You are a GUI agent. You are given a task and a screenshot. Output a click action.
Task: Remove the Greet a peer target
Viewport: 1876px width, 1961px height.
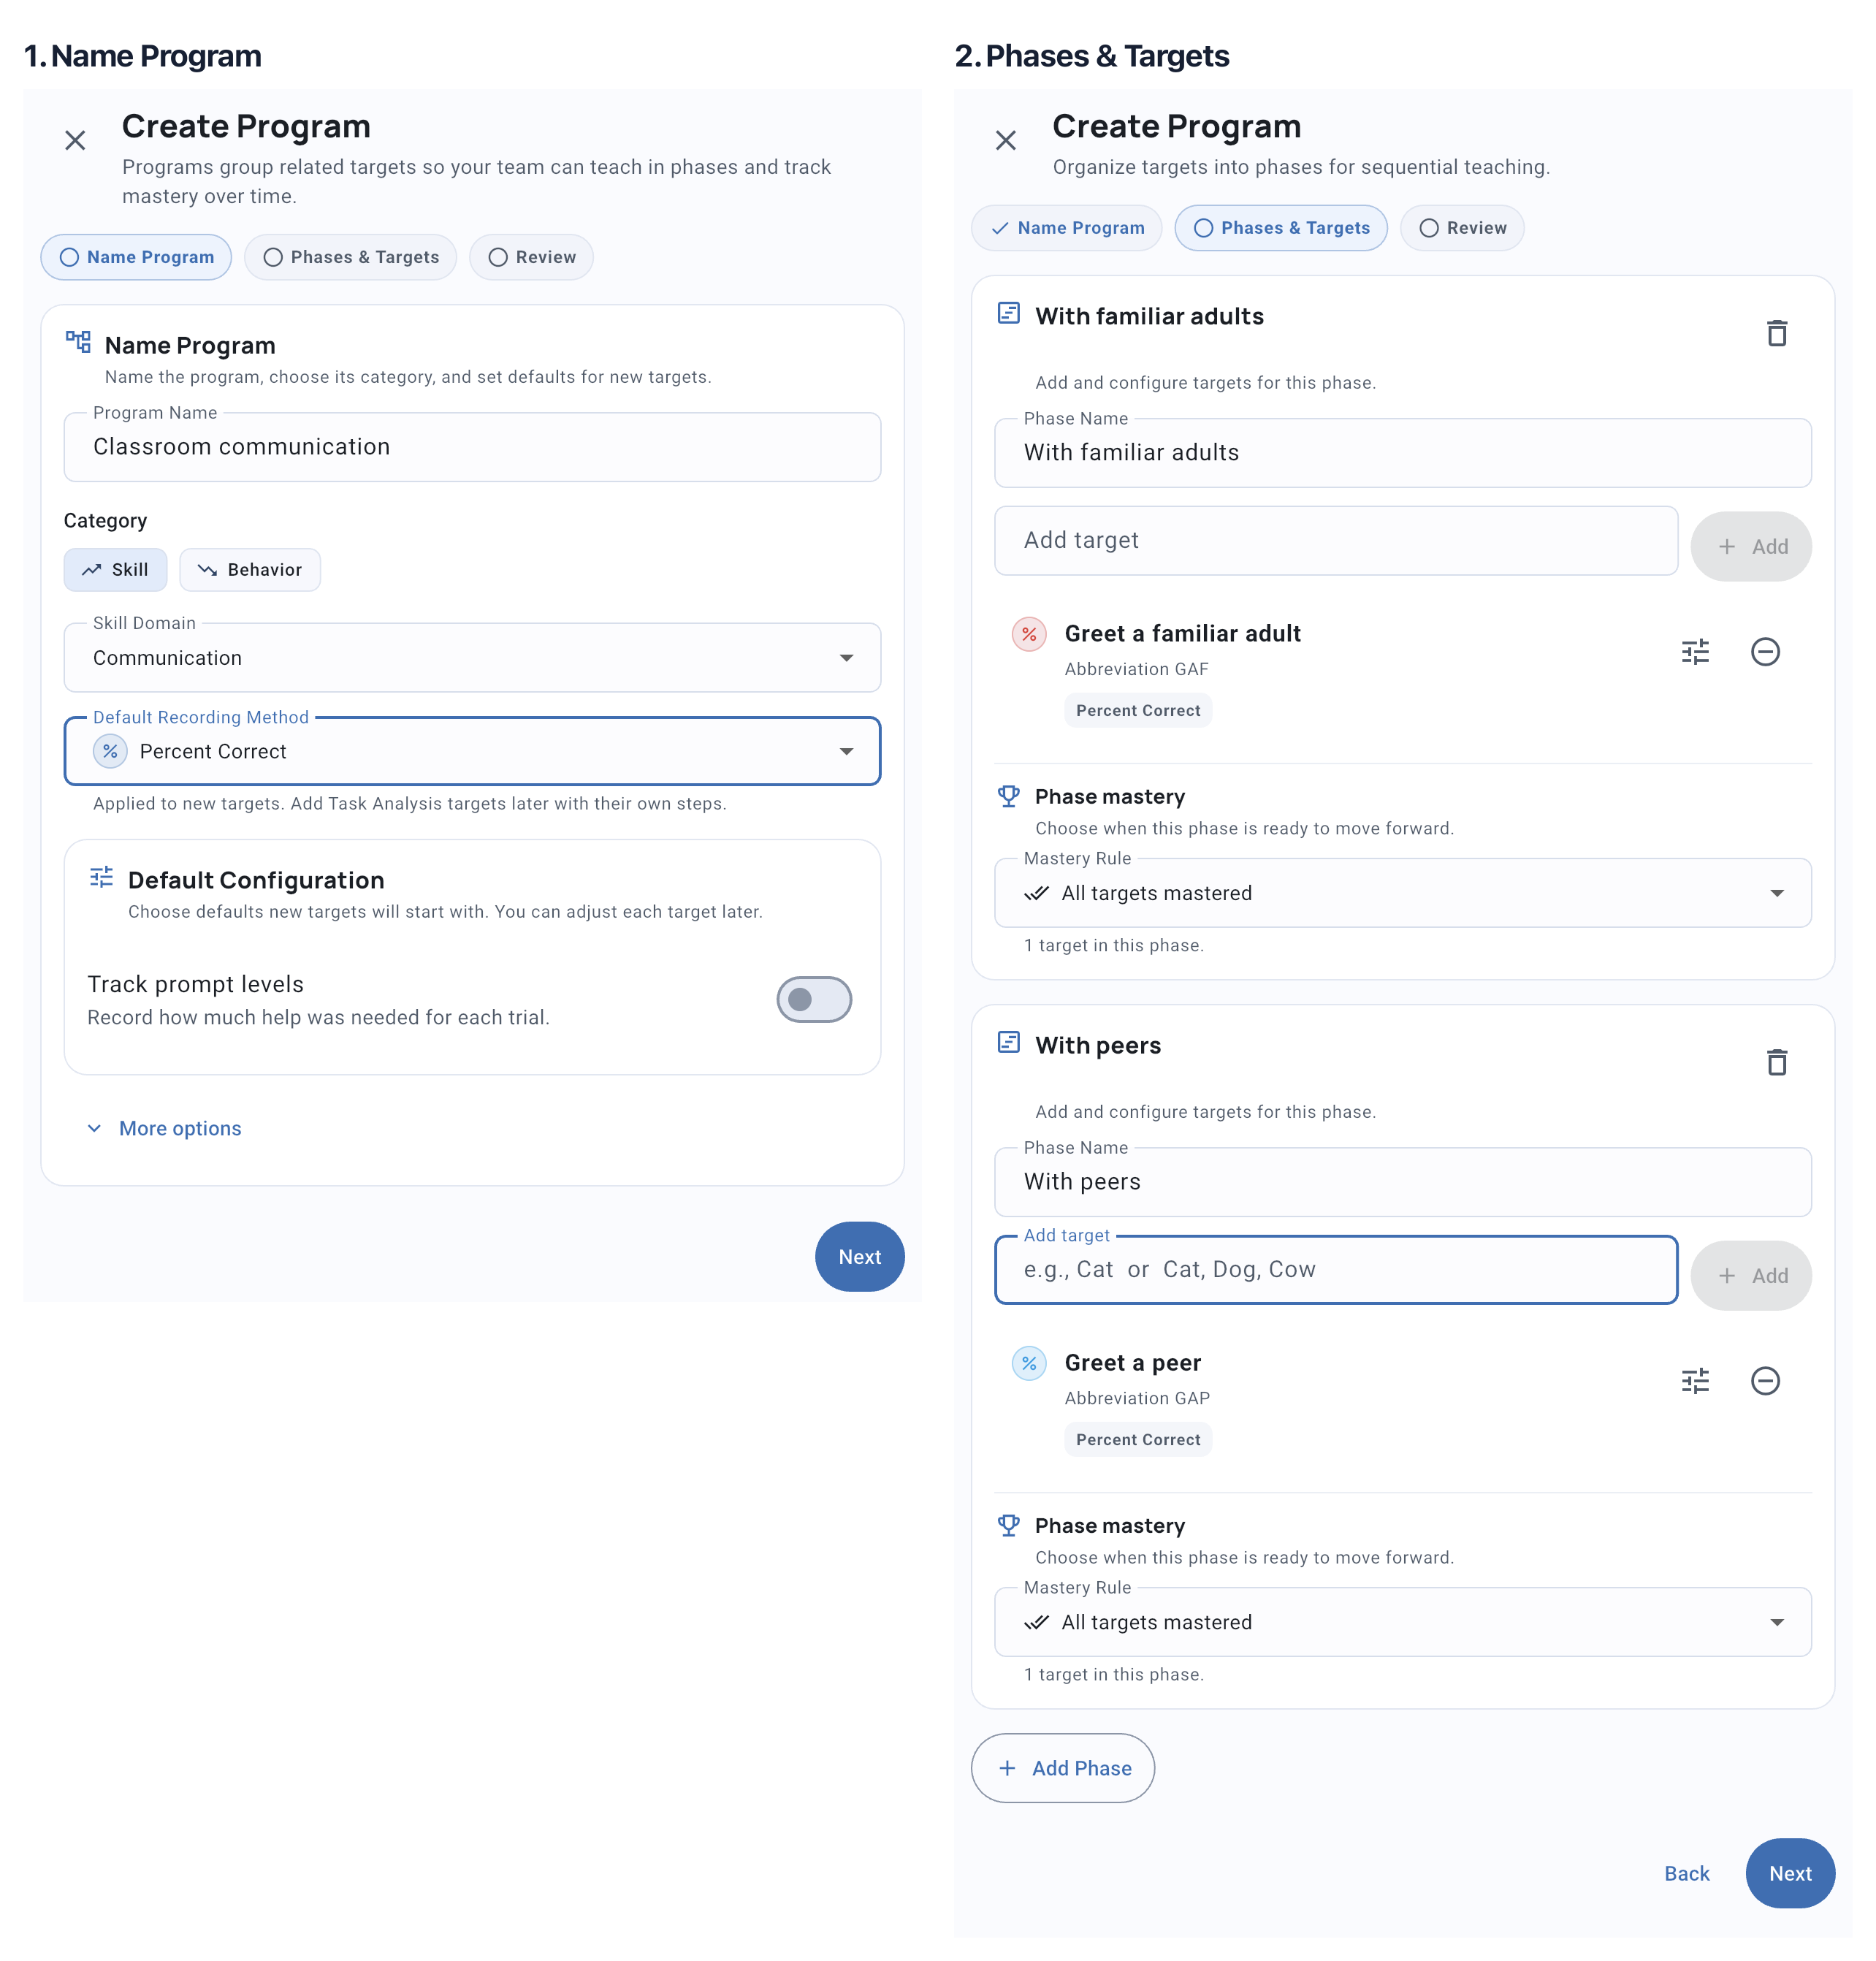[1765, 1381]
